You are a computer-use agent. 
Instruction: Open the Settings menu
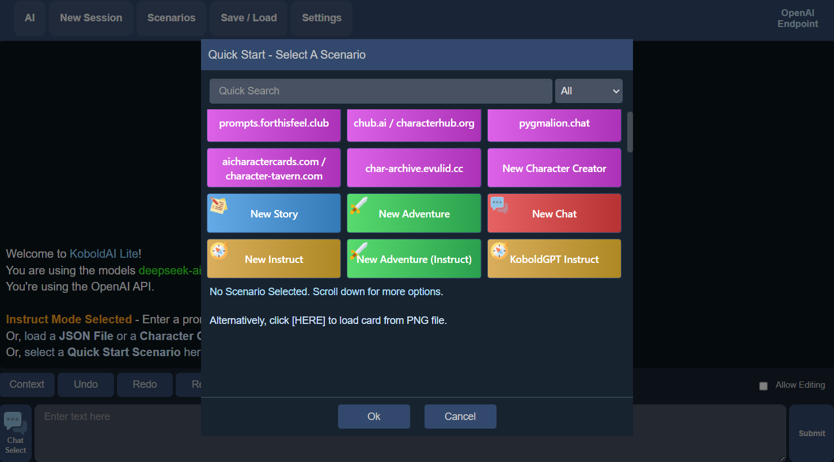coord(322,18)
